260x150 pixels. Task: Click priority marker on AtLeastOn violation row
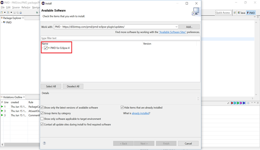pyautogui.click(x=2, y=111)
